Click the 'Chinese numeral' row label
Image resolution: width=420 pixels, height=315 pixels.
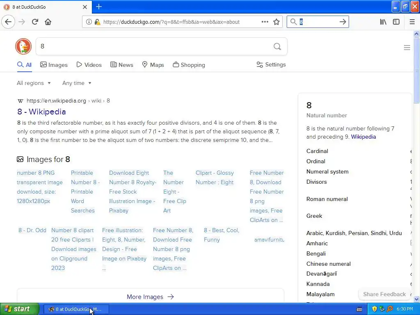pos(329,264)
